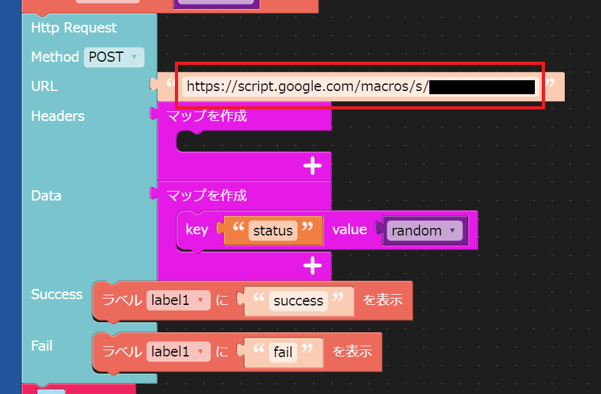Edit the status key text field
This screenshot has width=601, height=394.
(x=273, y=230)
